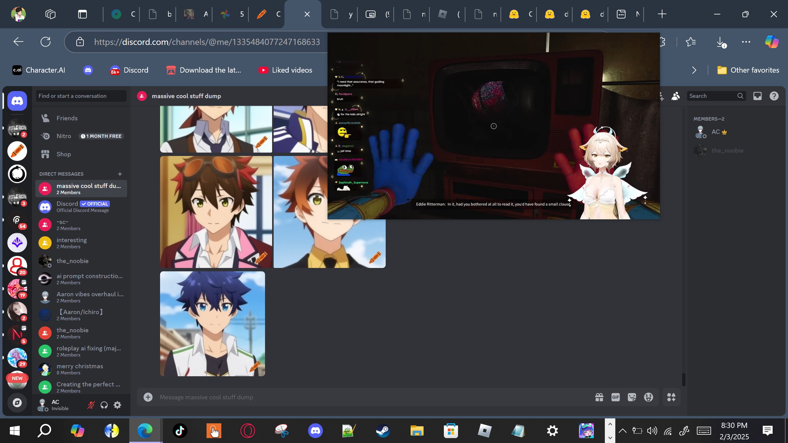
Task: Open the Nitro page
Action: coord(81,136)
